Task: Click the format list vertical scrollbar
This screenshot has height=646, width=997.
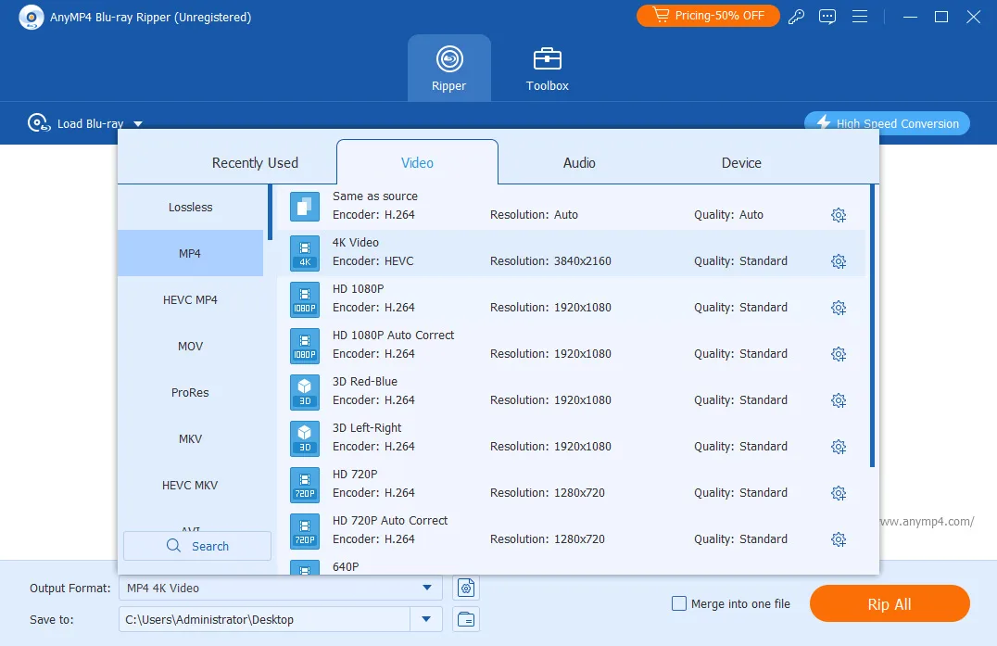Action: (873, 326)
